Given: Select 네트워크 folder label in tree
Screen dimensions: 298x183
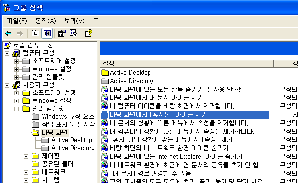Looking at the screenshot, I should pos(54,172).
